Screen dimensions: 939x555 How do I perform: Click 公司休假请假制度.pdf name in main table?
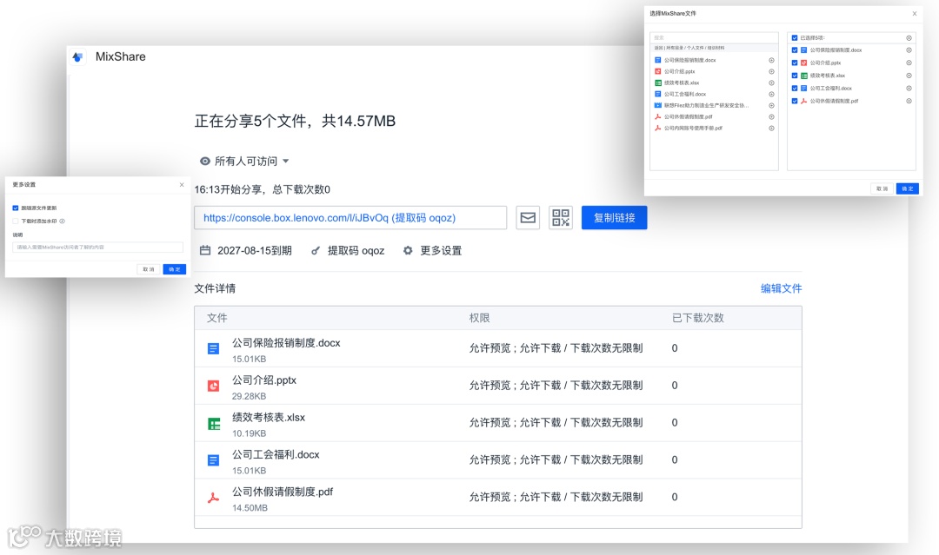(x=283, y=492)
